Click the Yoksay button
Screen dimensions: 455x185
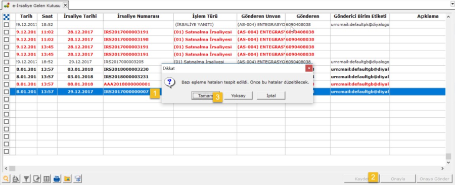pyautogui.click(x=238, y=96)
